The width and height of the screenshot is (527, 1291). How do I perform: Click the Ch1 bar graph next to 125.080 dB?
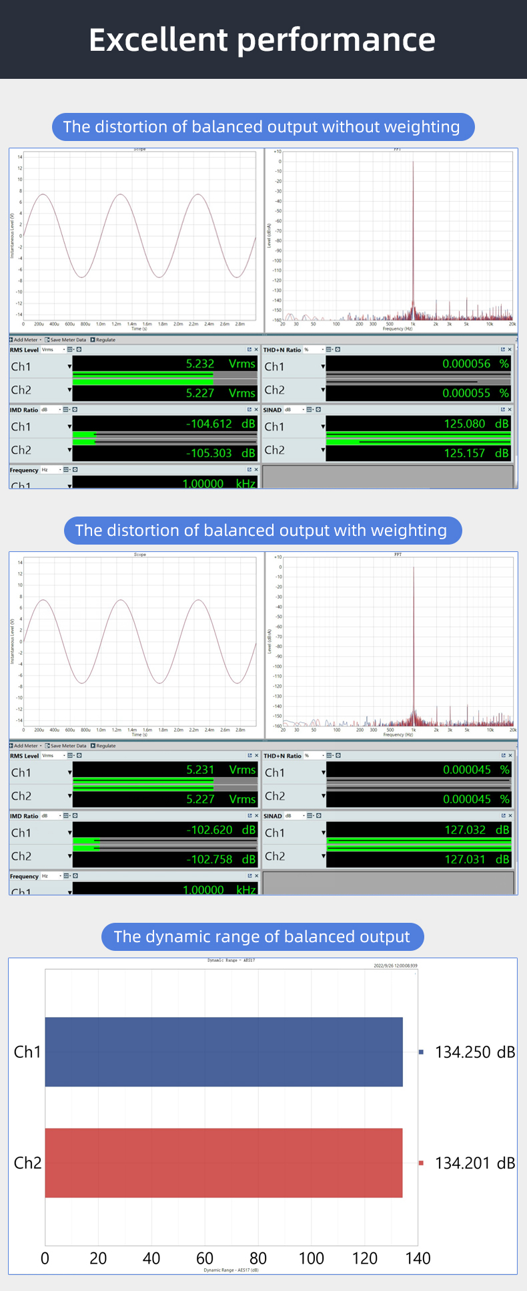[418, 435]
